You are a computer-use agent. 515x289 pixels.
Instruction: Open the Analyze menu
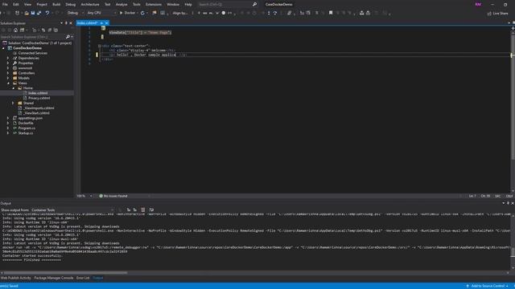tap(122, 4)
